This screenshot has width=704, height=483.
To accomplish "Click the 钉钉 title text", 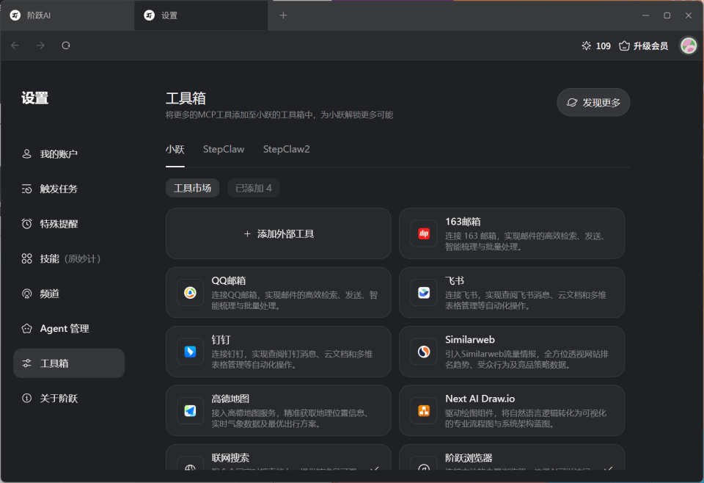I will (x=221, y=340).
